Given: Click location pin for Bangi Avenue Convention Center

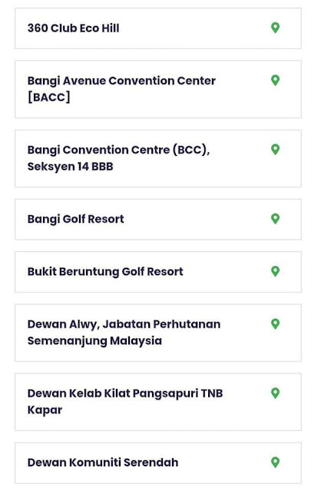Looking at the screenshot, I should [x=275, y=80].
